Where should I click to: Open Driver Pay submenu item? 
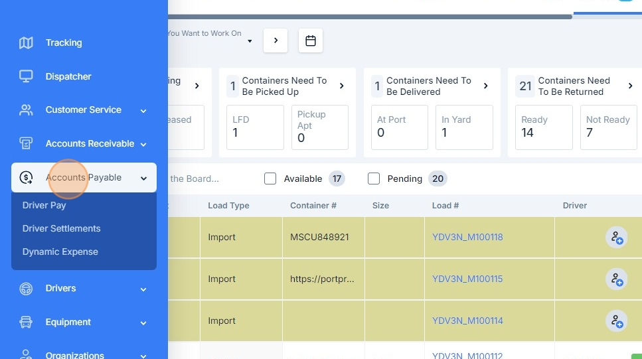[x=44, y=205]
